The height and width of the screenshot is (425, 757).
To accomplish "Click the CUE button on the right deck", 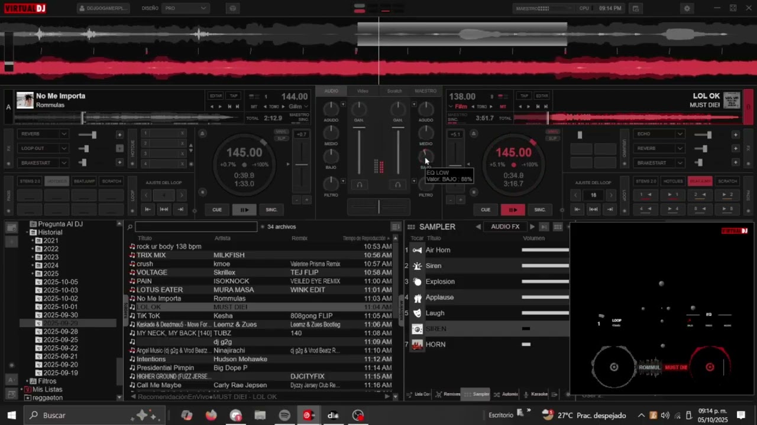I will (486, 210).
